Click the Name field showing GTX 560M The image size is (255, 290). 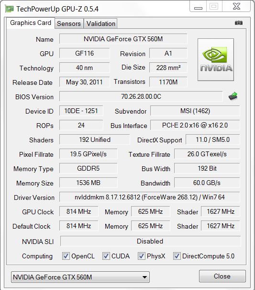pos(123,39)
